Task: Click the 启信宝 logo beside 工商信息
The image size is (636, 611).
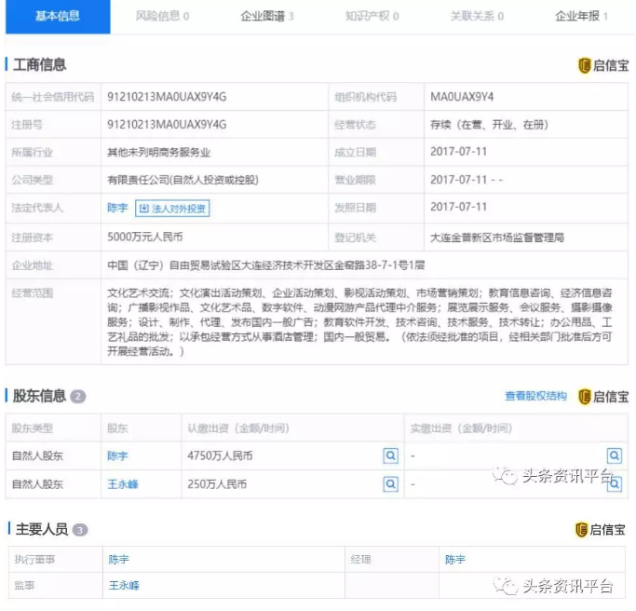Action: [603, 65]
